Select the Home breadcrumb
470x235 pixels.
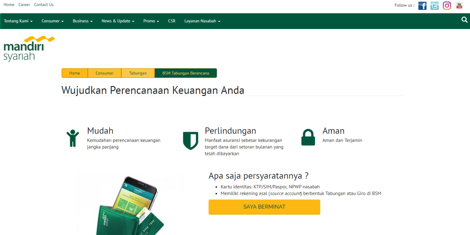[75, 73]
